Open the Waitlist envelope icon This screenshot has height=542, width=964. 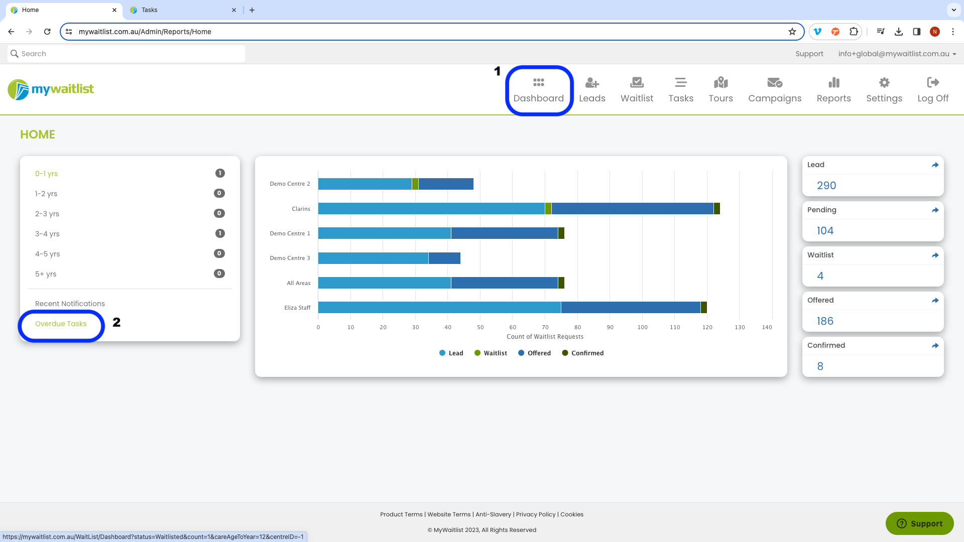tap(637, 82)
